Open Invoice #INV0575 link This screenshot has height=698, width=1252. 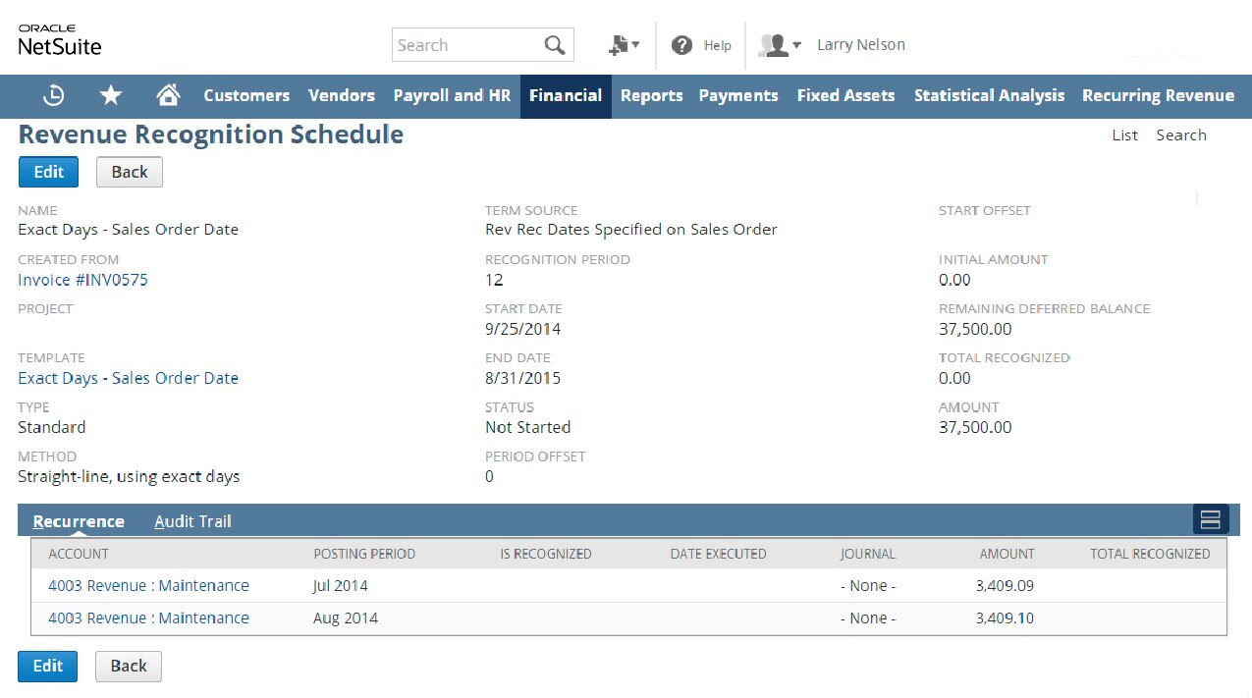pyautogui.click(x=82, y=280)
